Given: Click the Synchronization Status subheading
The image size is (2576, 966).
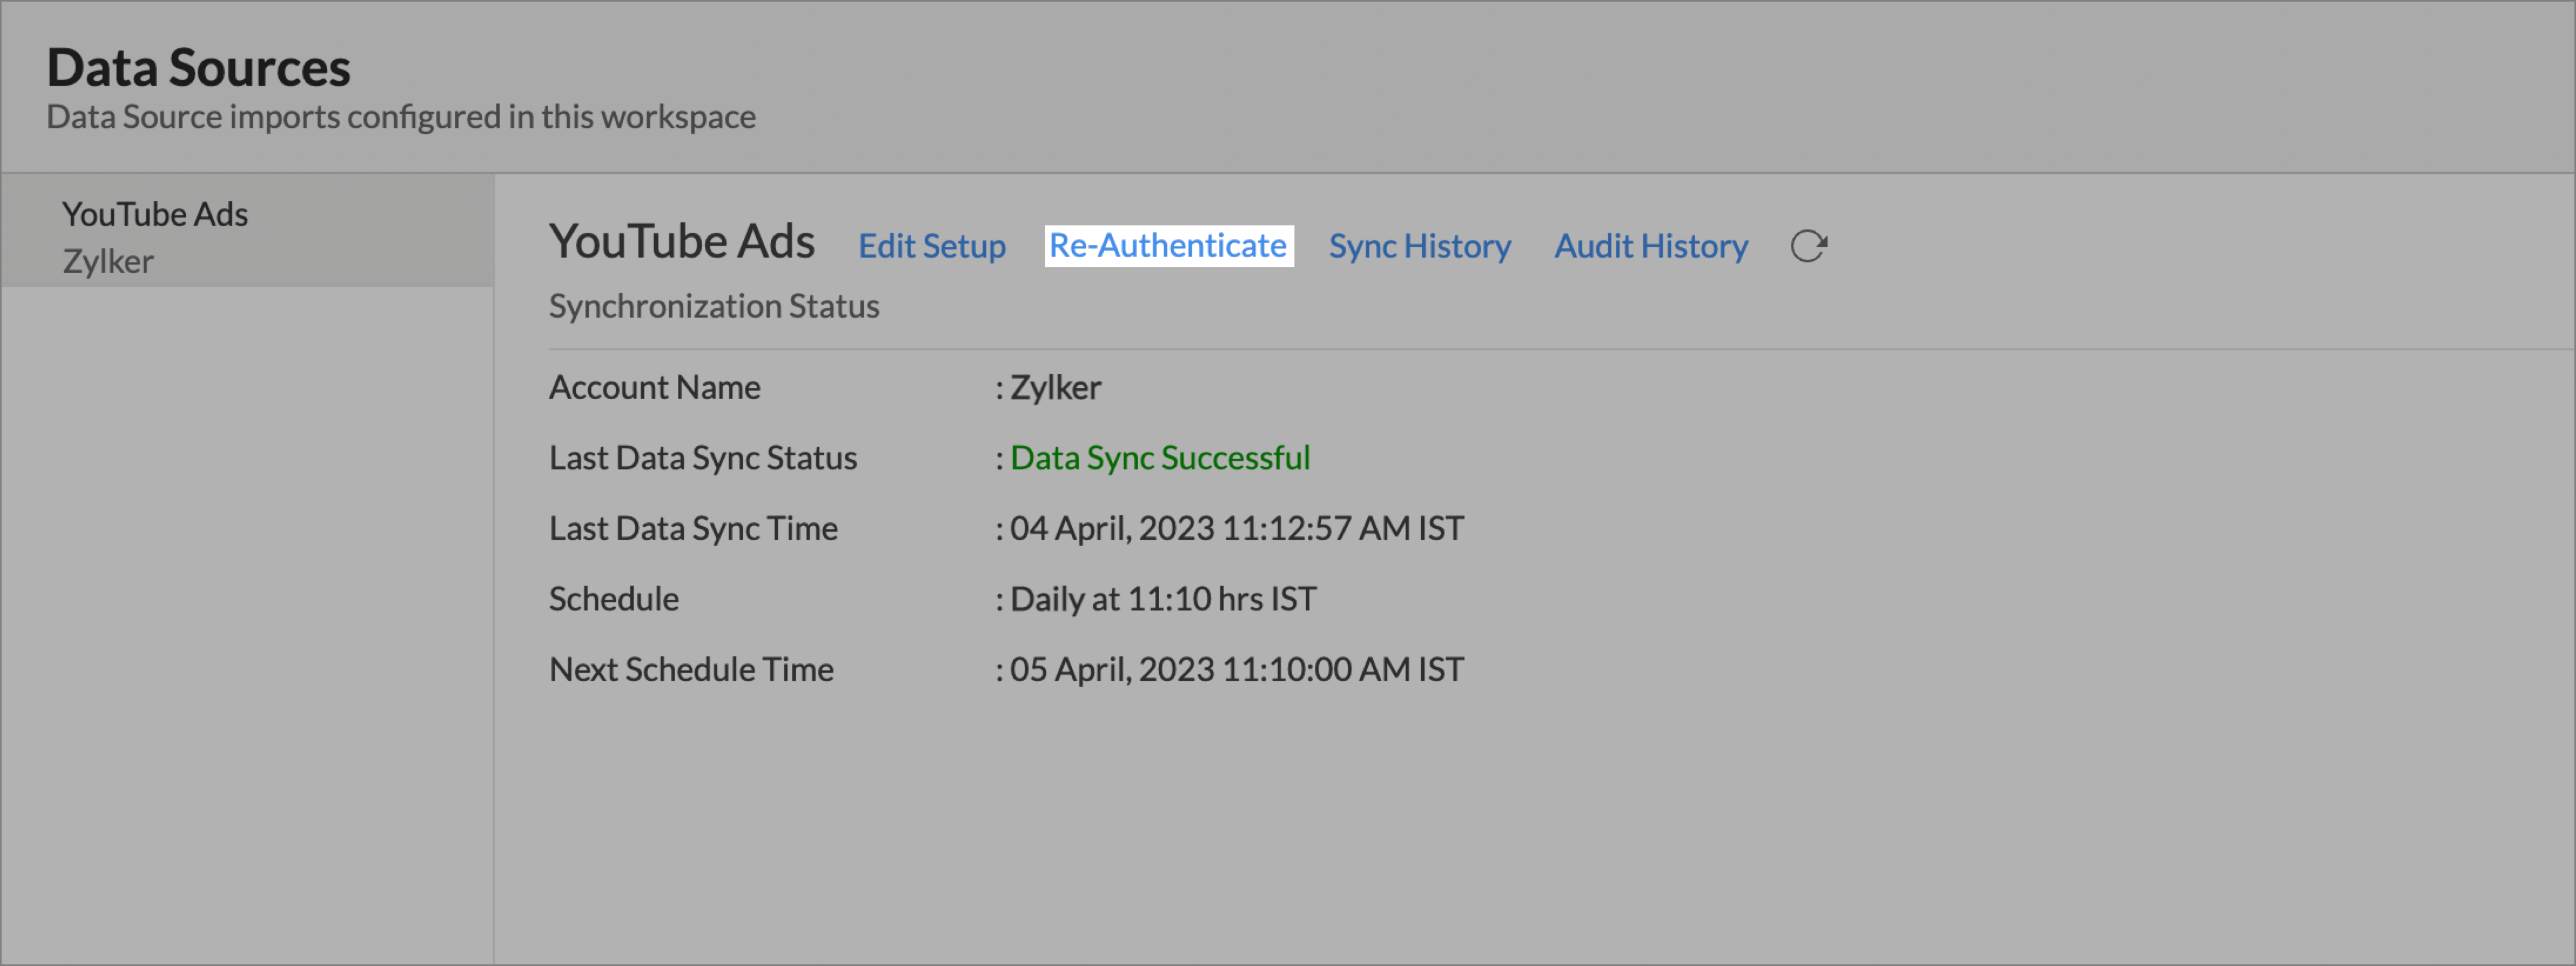Looking at the screenshot, I should pos(713,306).
